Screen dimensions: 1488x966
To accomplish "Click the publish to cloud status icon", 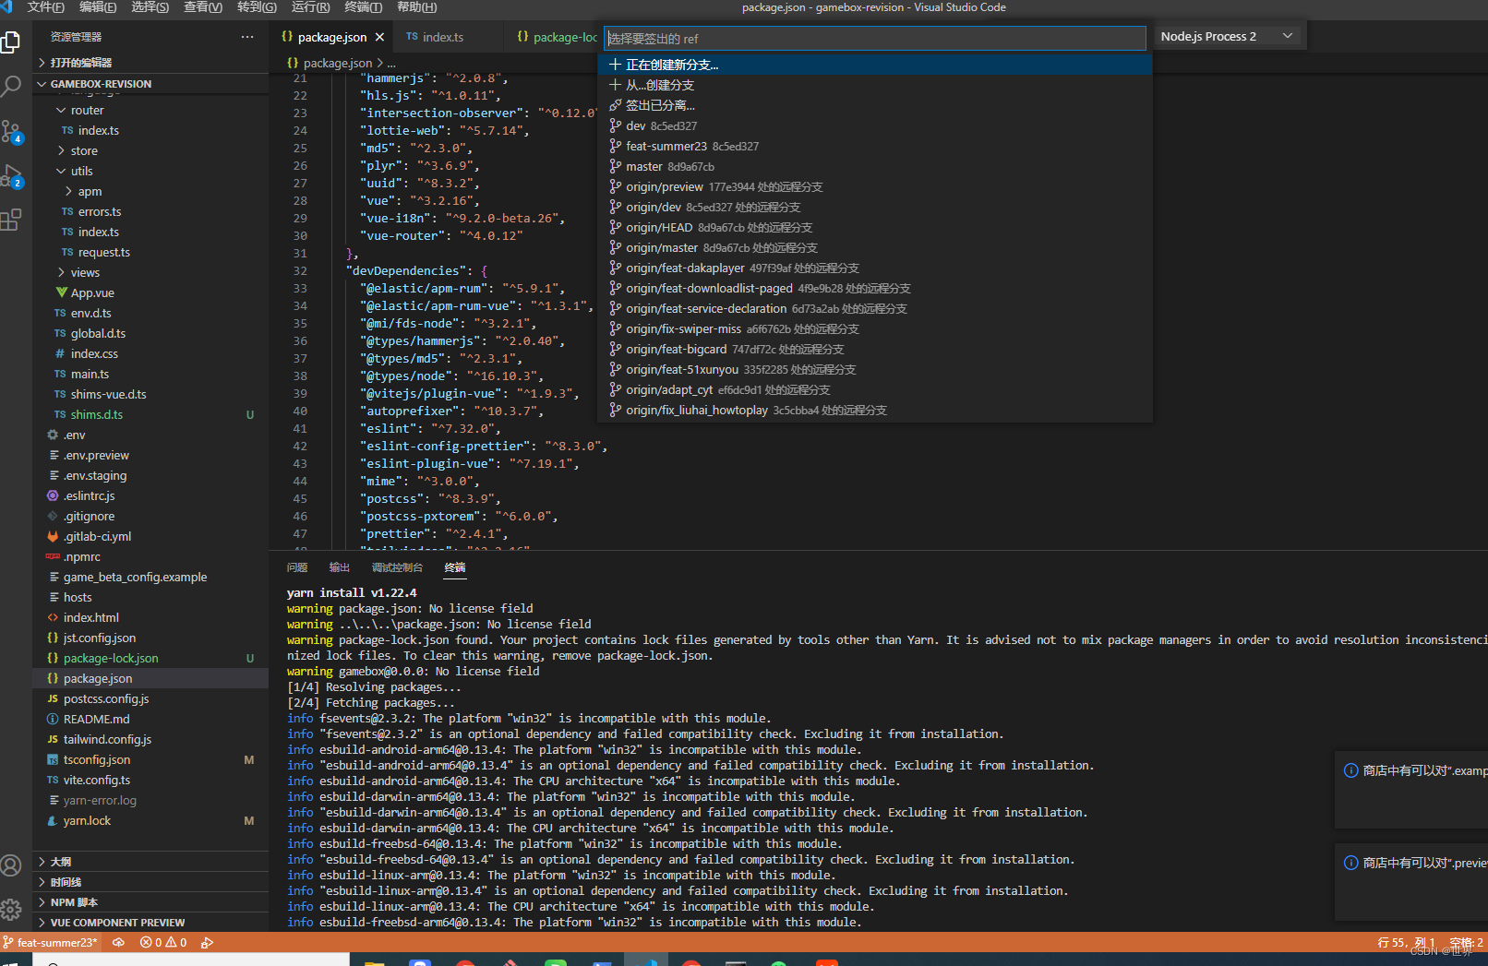I will pyautogui.click(x=118, y=942).
